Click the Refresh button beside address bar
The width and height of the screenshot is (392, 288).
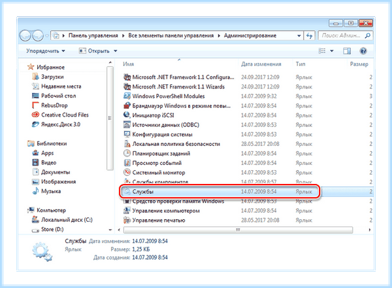310,35
